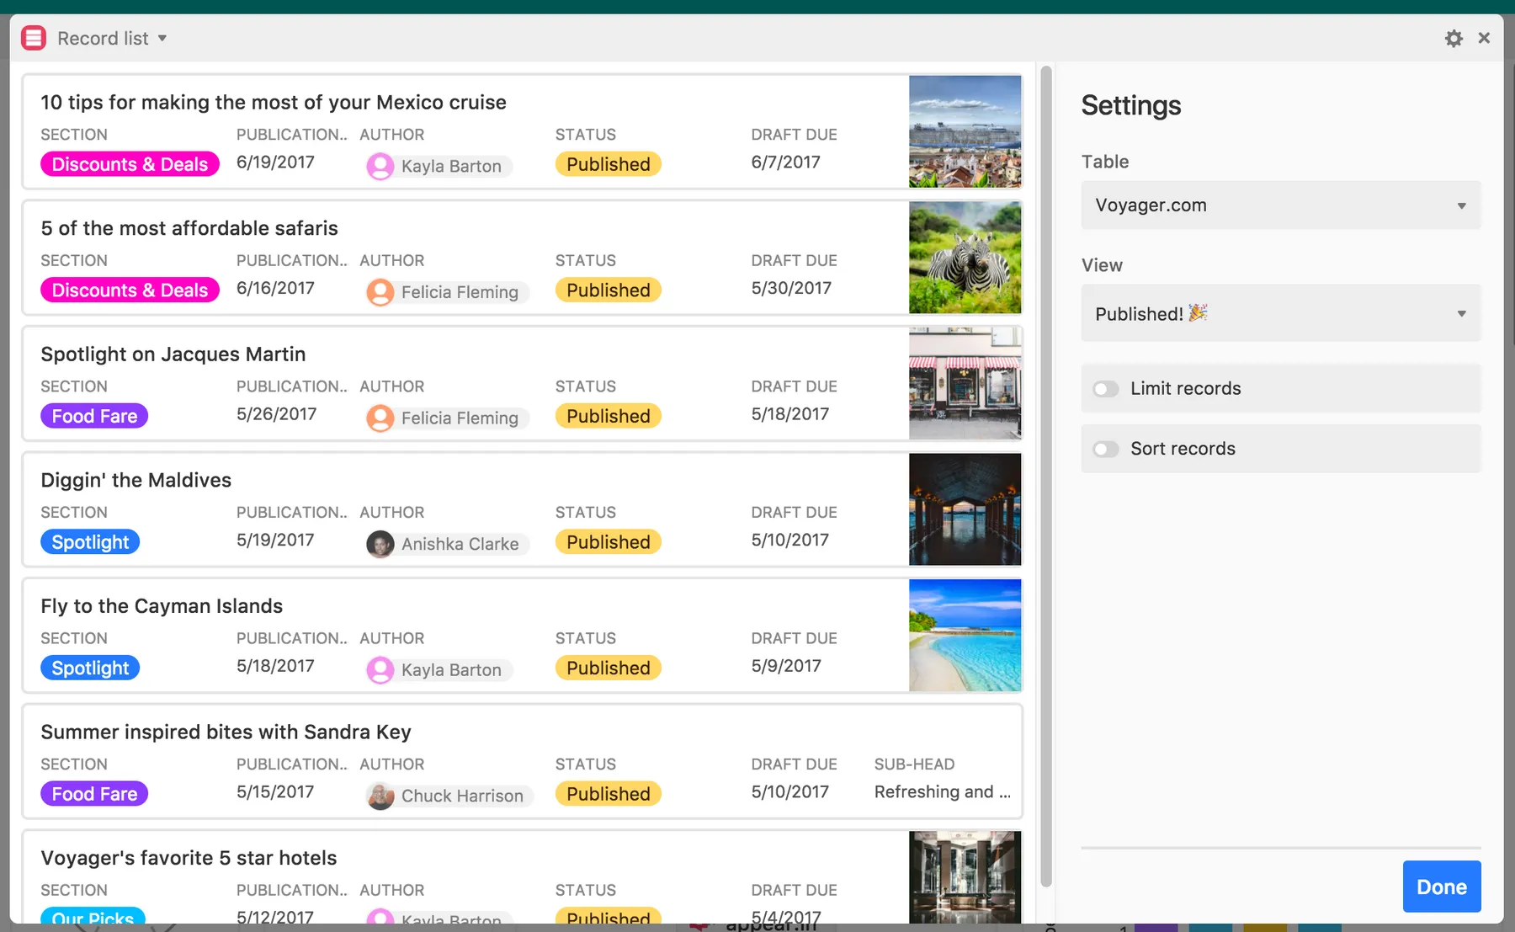Open the settings gear icon
The height and width of the screenshot is (932, 1515).
[x=1454, y=39]
